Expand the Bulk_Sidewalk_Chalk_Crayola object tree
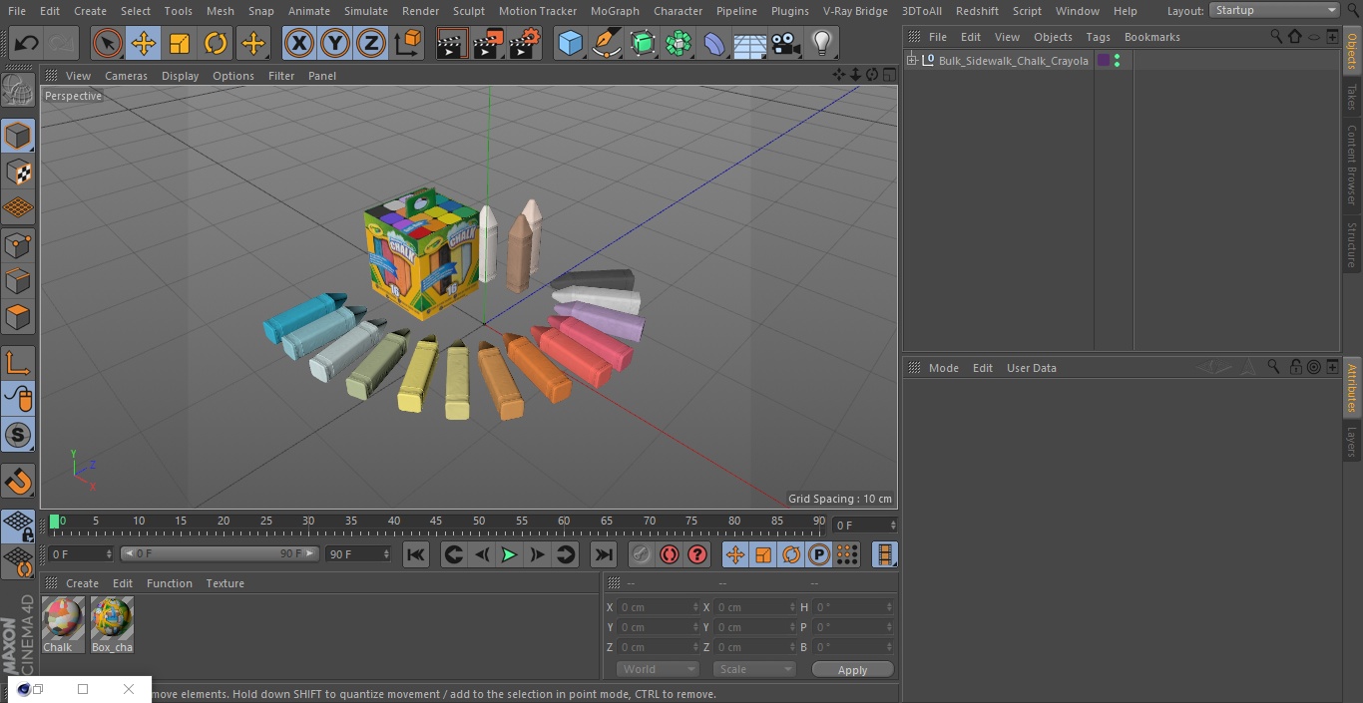 point(912,61)
